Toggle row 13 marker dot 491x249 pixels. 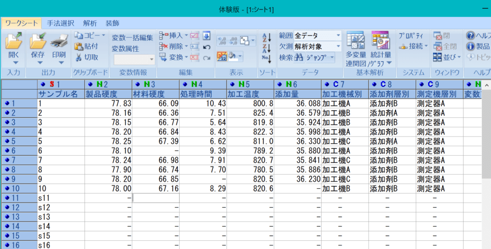pyautogui.click(x=7, y=217)
